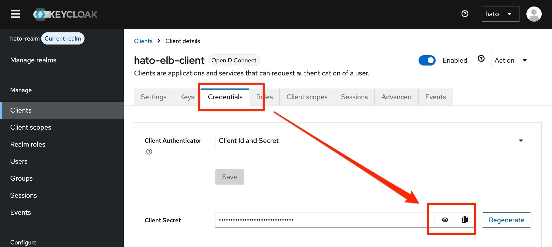The width and height of the screenshot is (552, 247).
Task: Click the help icon next to Enabled
Action: [x=481, y=58]
